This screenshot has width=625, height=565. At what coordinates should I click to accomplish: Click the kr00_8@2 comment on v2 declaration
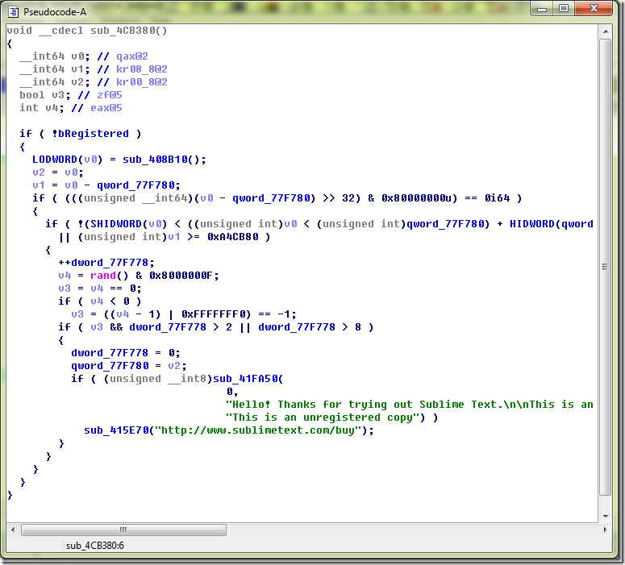(x=141, y=82)
